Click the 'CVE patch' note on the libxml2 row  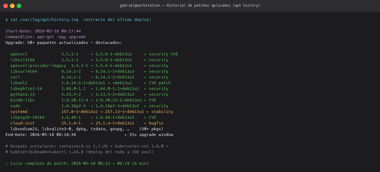point(160,83)
